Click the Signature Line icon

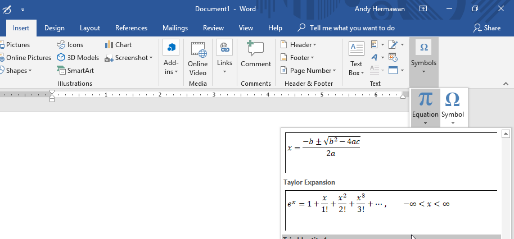(x=393, y=44)
